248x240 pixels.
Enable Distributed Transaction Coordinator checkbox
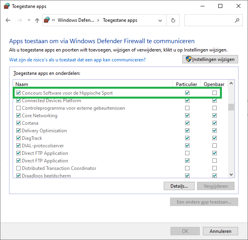click(x=18, y=168)
